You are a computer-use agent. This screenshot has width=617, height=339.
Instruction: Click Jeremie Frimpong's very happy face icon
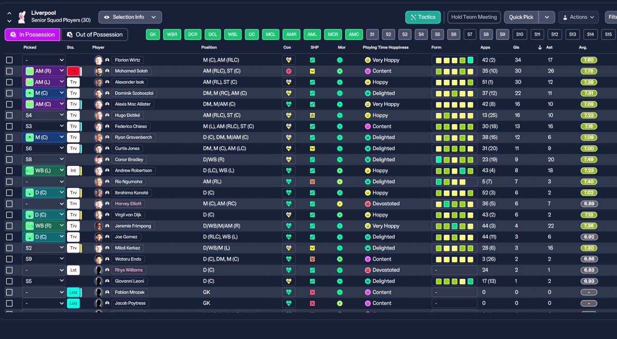pos(368,226)
